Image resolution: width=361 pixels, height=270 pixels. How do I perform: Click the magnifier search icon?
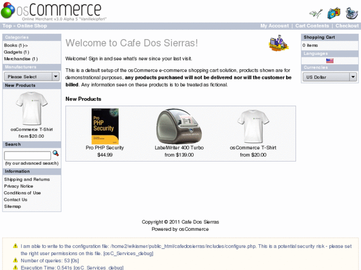point(56,153)
